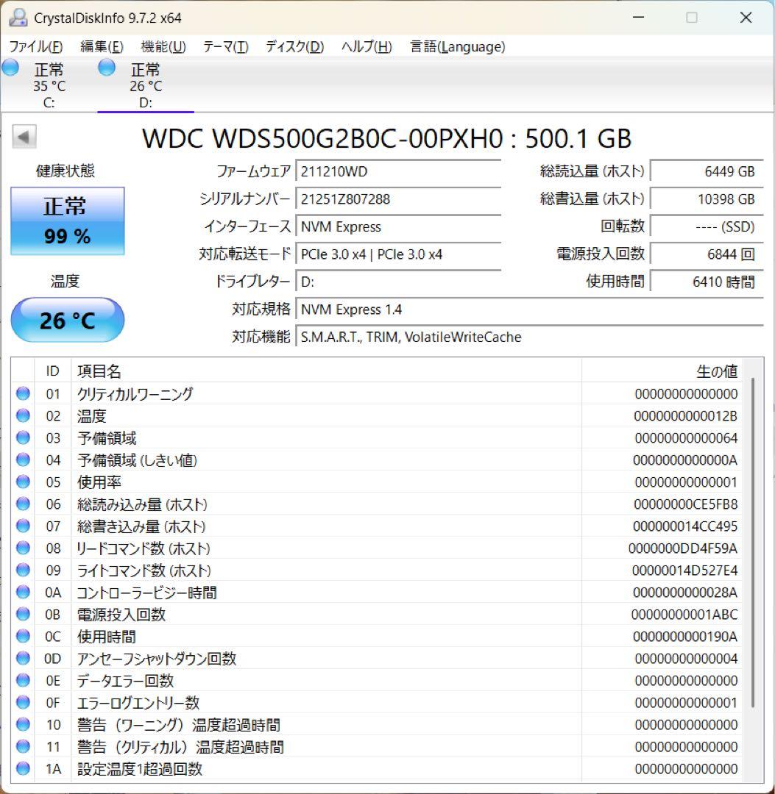Click the blue status icon next to 温度
This screenshot has height=794, width=775.
click(x=22, y=415)
